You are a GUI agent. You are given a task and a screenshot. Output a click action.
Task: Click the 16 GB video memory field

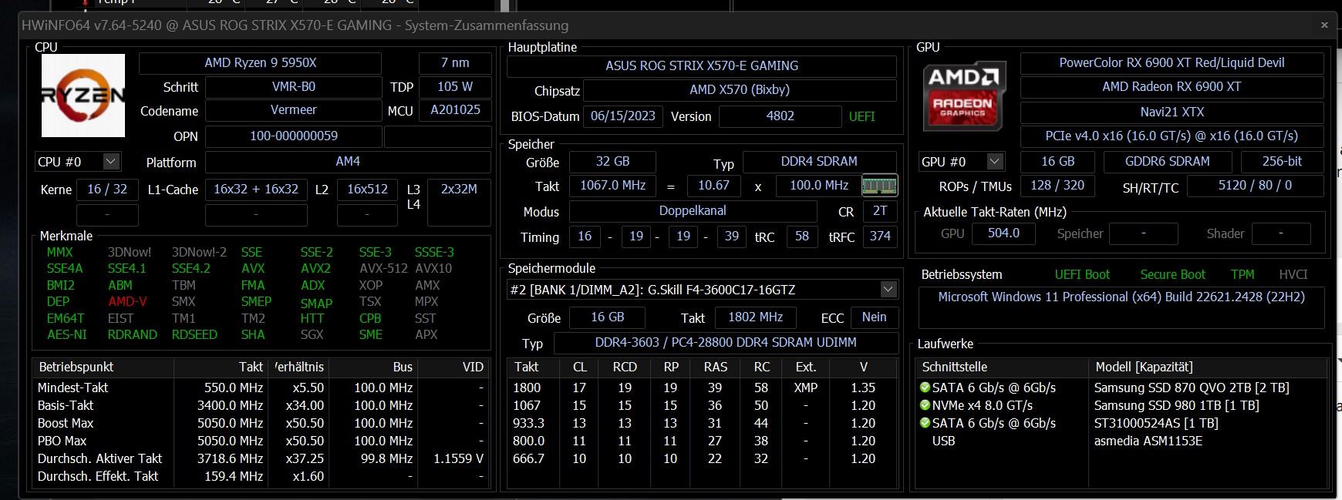click(x=1057, y=162)
